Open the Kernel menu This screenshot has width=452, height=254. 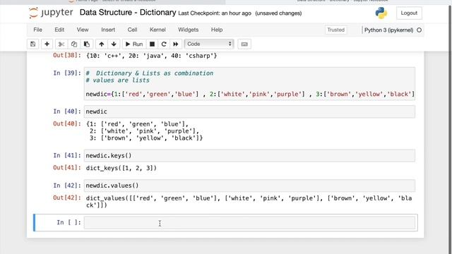157,30
